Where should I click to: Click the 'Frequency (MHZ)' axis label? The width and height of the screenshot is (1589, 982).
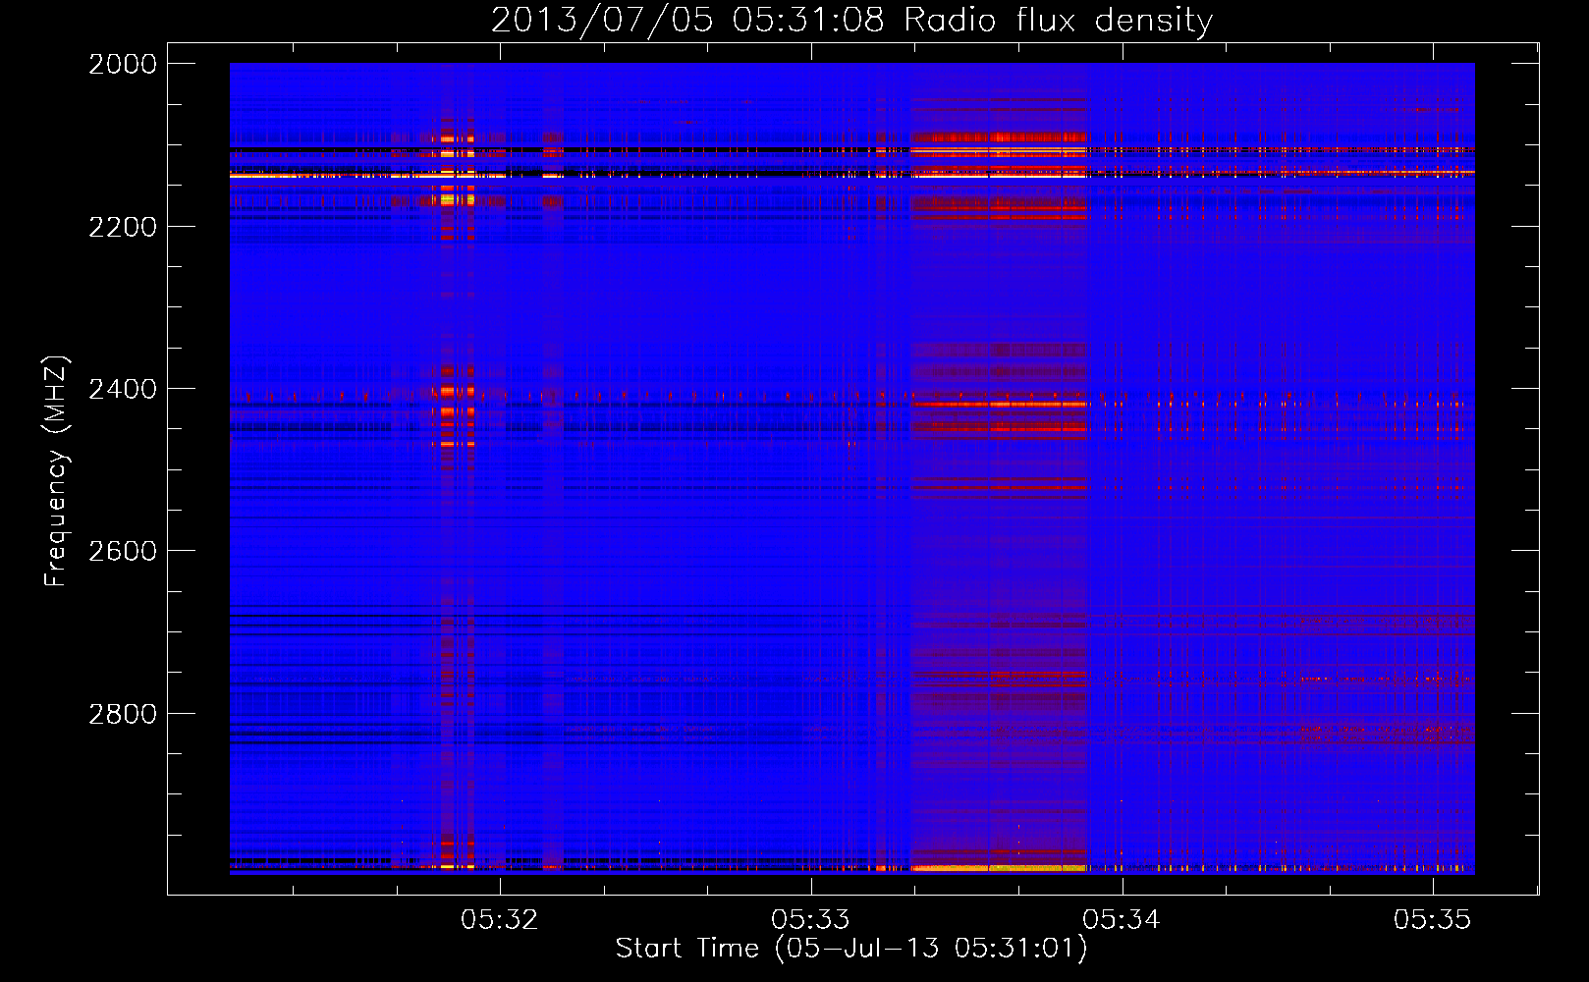56,470
